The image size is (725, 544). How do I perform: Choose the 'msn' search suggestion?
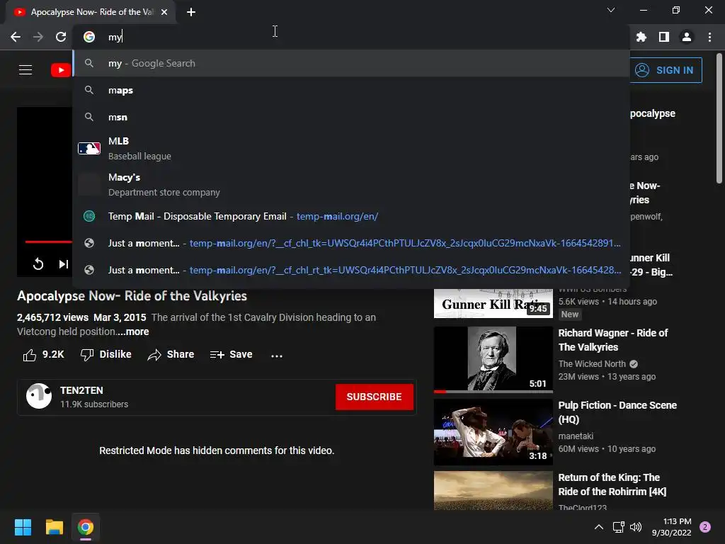click(351, 117)
